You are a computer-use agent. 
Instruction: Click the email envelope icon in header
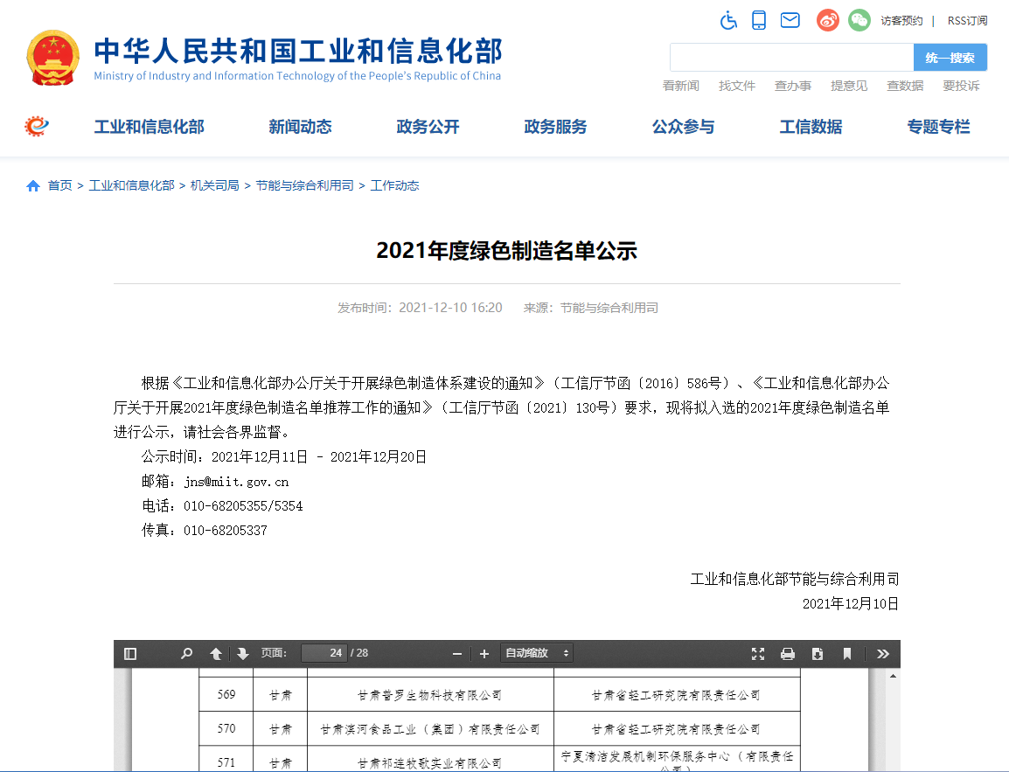pos(790,19)
